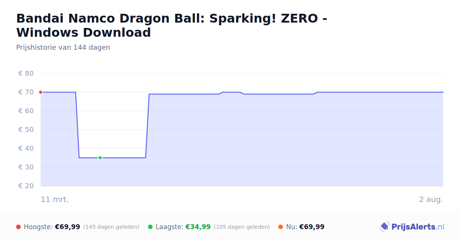Click the red highest-price dot on the chart
Viewport: 460px width, 241px height.
[x=41, y=92]
